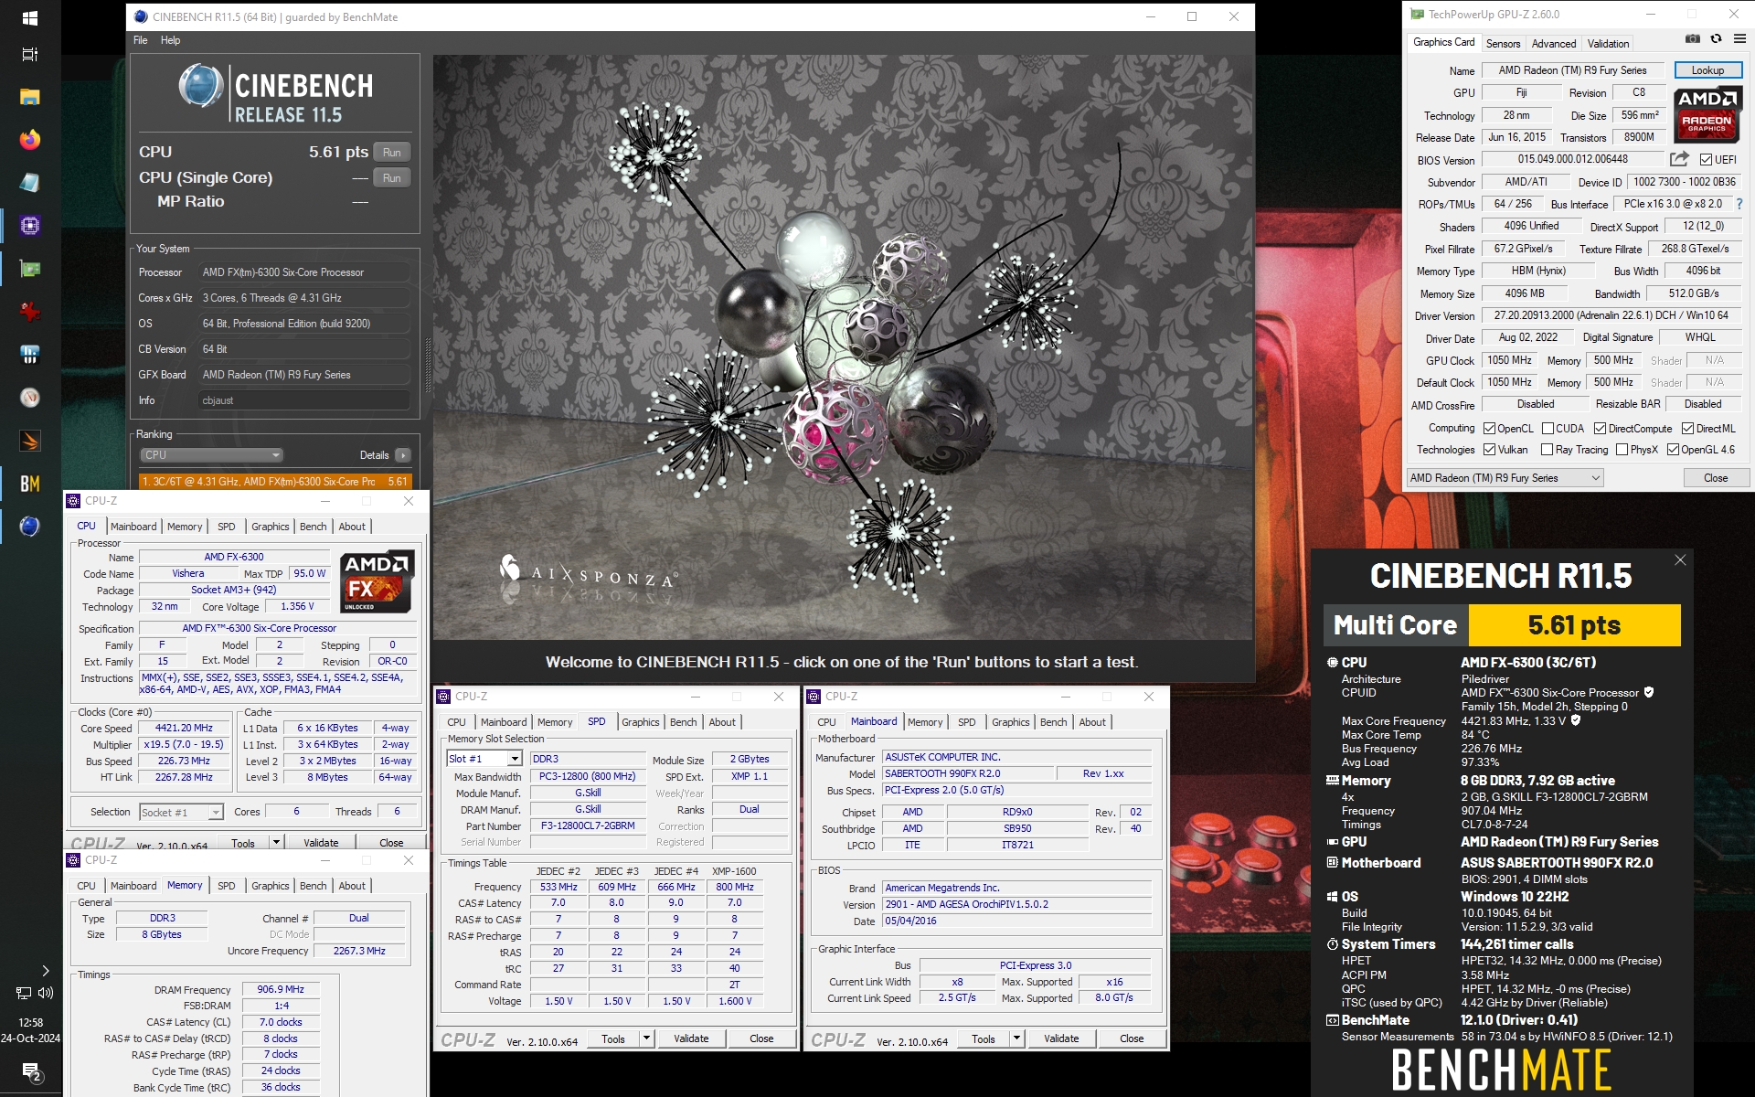The image size is (1755, 1097).
Task: Open Tools dropdown arrow in CPU-Z SPD window
Action: (646, 1038)
